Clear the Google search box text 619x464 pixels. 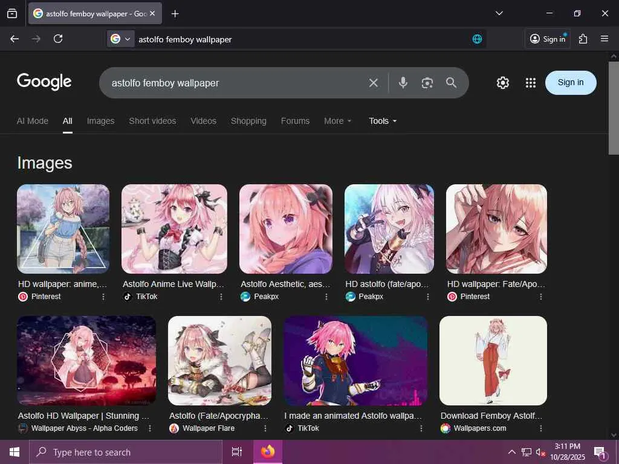point(373,83)
